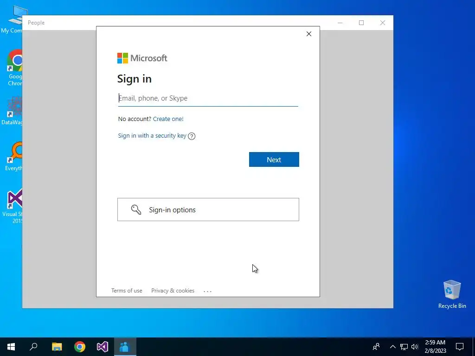Screen dimensions: 475x356
Task: Open Terms of use
Action: tap(127, 291)
